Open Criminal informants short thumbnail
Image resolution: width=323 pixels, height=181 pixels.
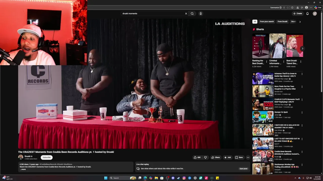coord(278,46)
